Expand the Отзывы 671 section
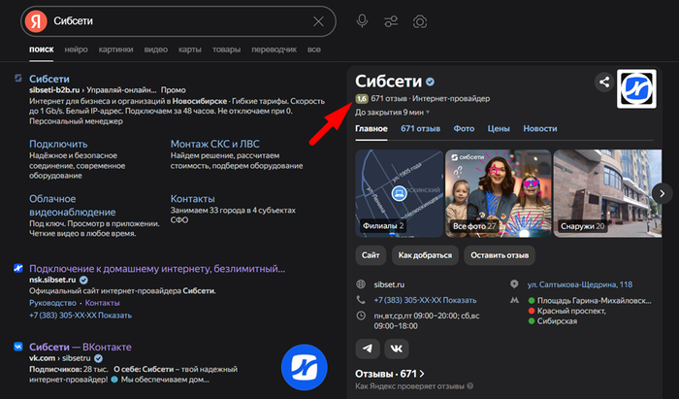The image size is (679, 399). tap(390, 374)
